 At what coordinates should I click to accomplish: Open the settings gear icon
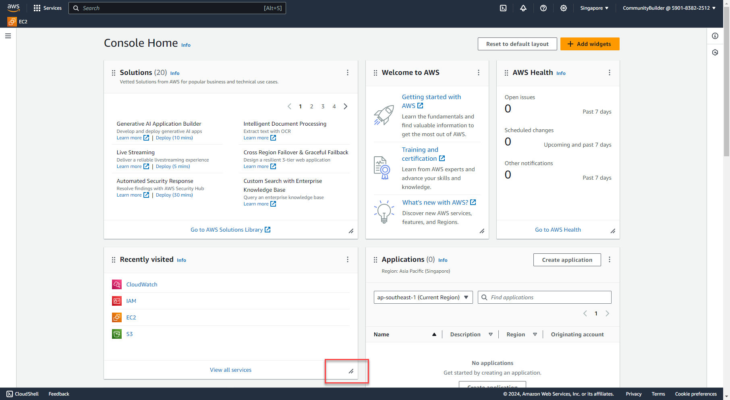[x=563, y=8]
